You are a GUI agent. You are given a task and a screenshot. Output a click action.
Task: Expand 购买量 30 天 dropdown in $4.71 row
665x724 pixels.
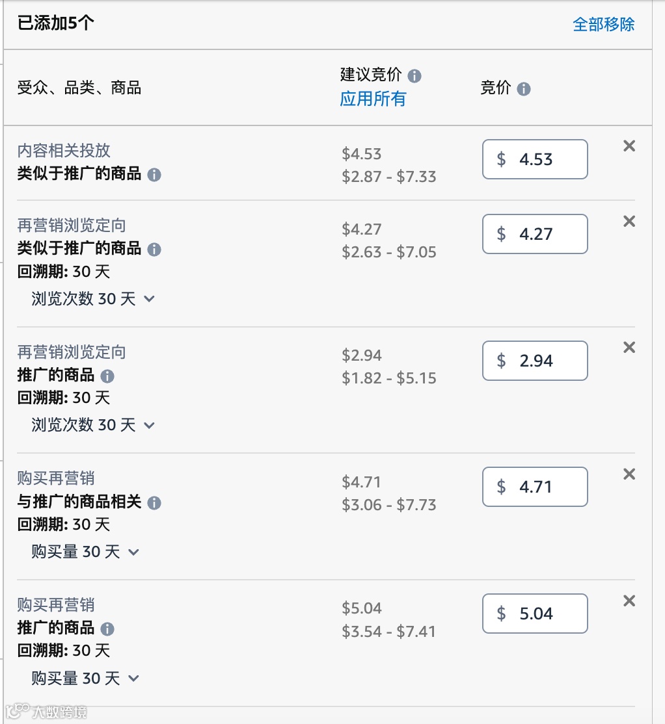[85, 552]
